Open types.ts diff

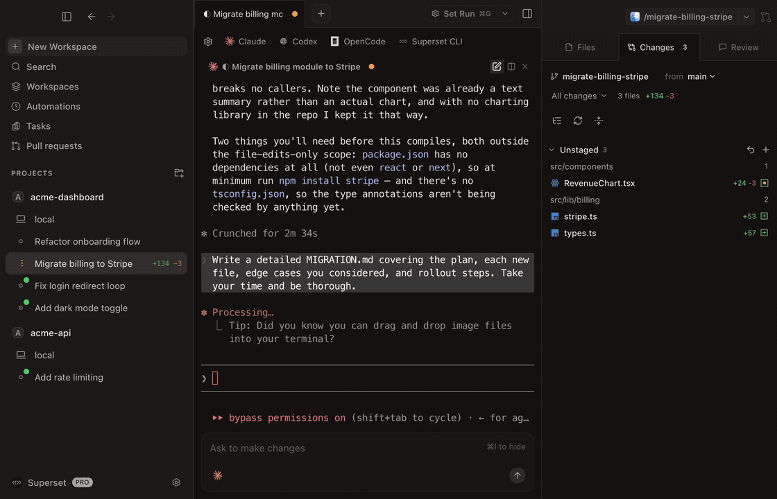click(x=659, y=233)
